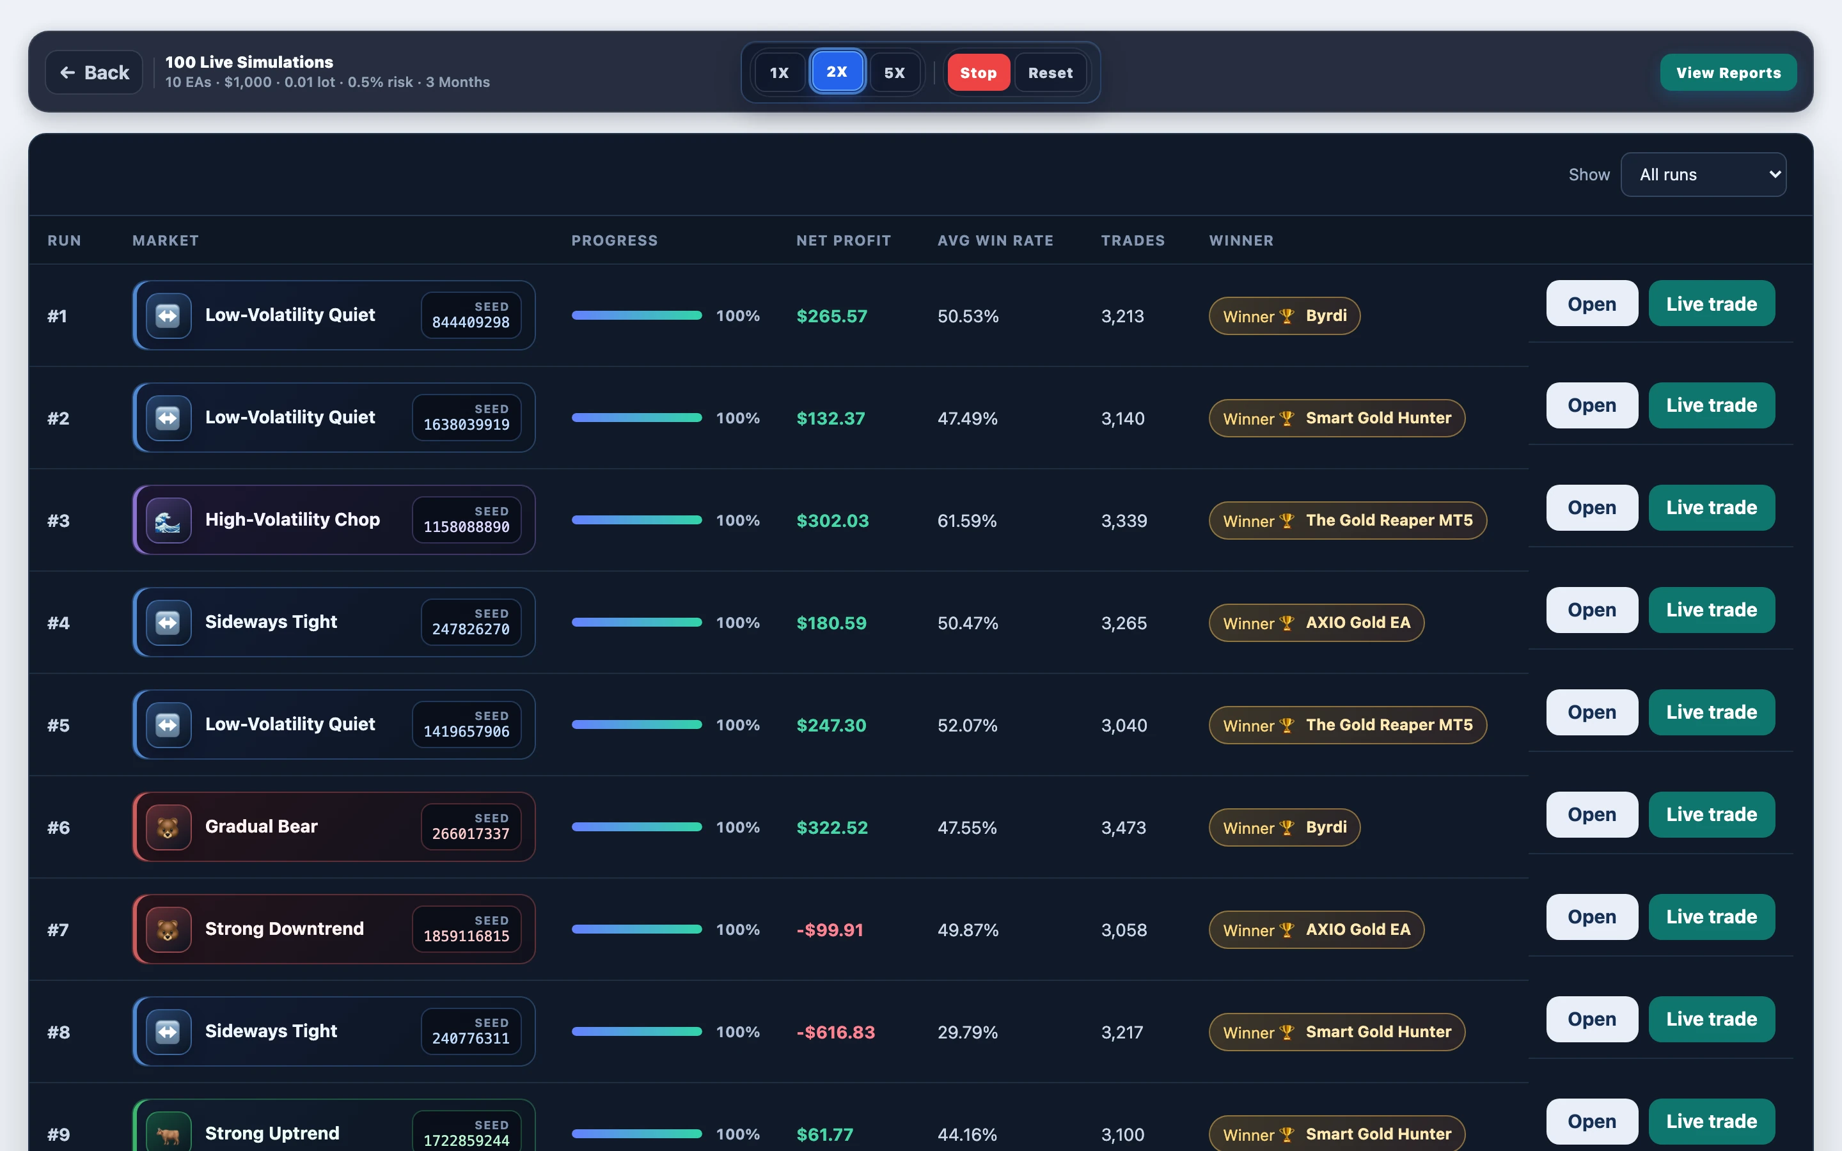Open the Show All runs dropdown
Screen dimensions: 1842x1151
click(1703, 175)
